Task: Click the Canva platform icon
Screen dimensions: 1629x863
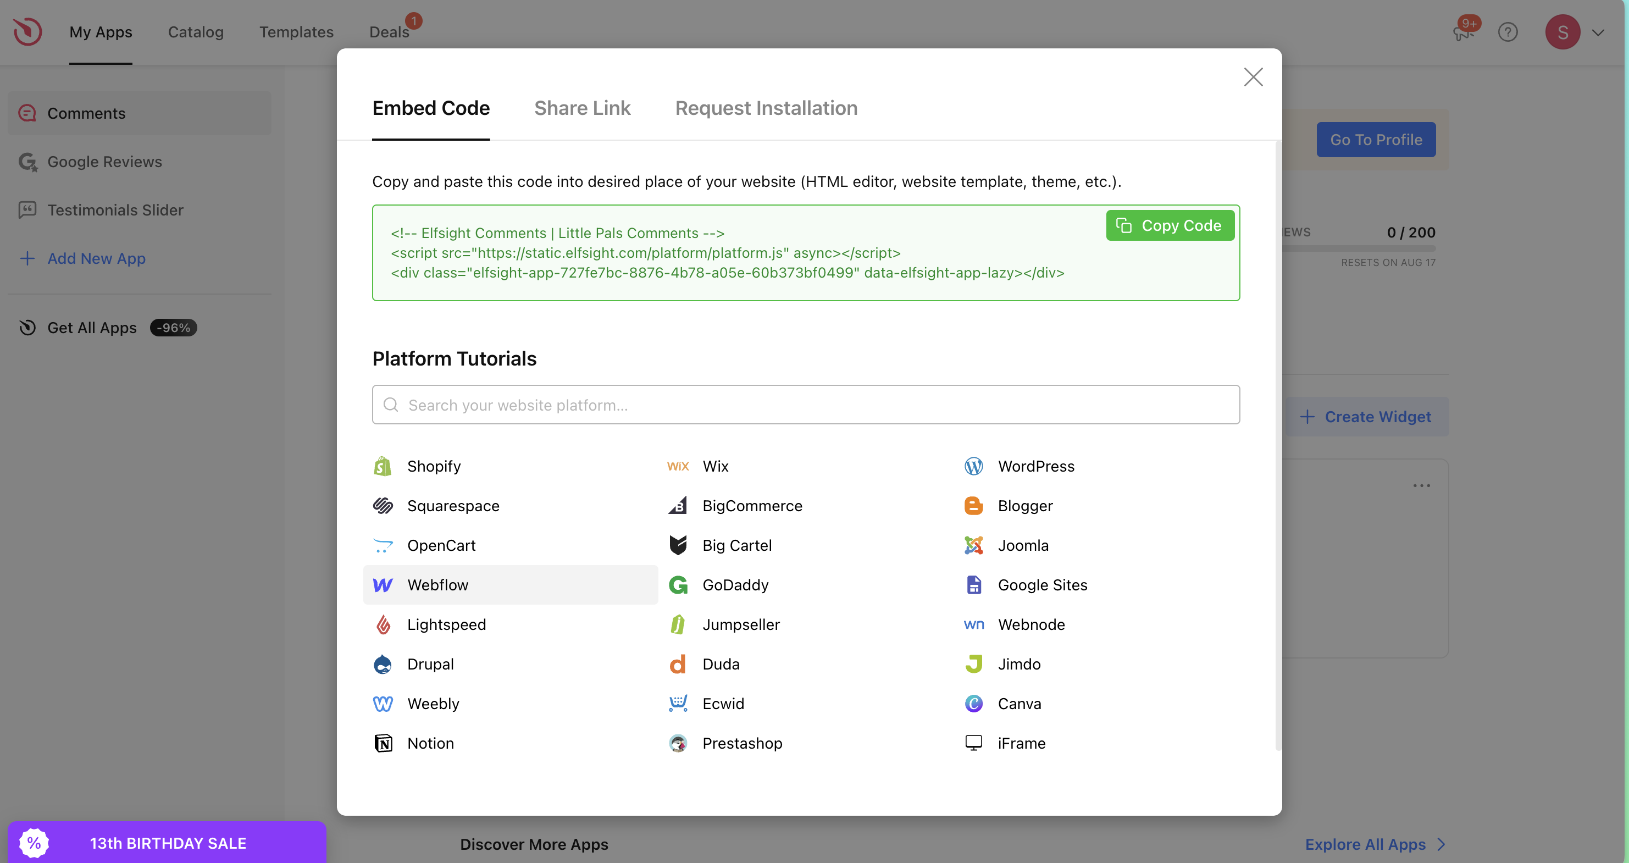Action: click(973, 704)
